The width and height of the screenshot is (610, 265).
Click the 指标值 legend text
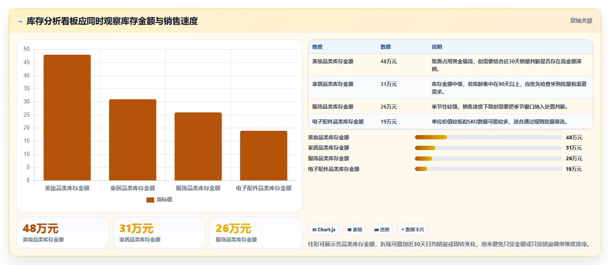point(164,200)
